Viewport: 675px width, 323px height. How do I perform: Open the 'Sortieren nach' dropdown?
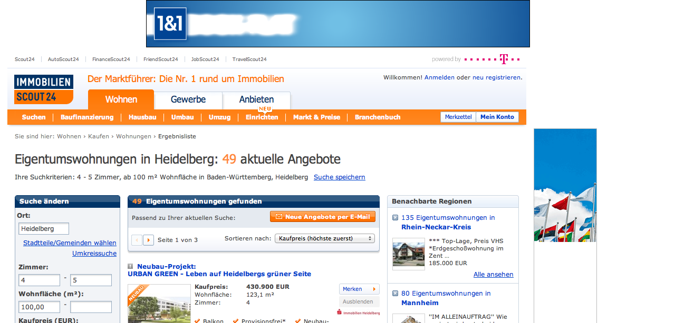tap(324, 238)
